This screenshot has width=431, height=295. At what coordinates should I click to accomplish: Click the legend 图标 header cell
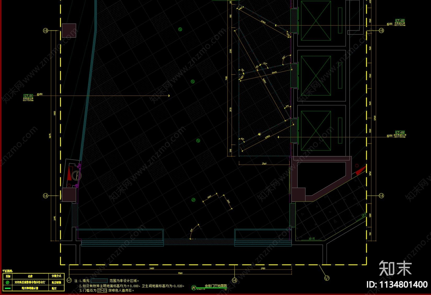(x=8, y=276)
